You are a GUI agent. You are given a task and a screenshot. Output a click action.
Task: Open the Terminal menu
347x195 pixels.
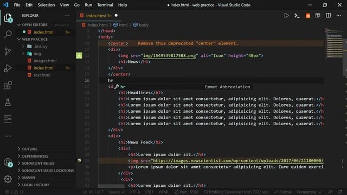point(105,5)
